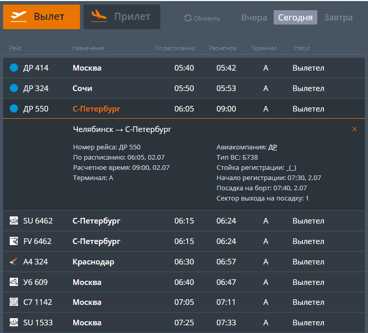Click the check-in desk link _(_)
Viewport: 368px width, 333px height.
click(291, 168)
